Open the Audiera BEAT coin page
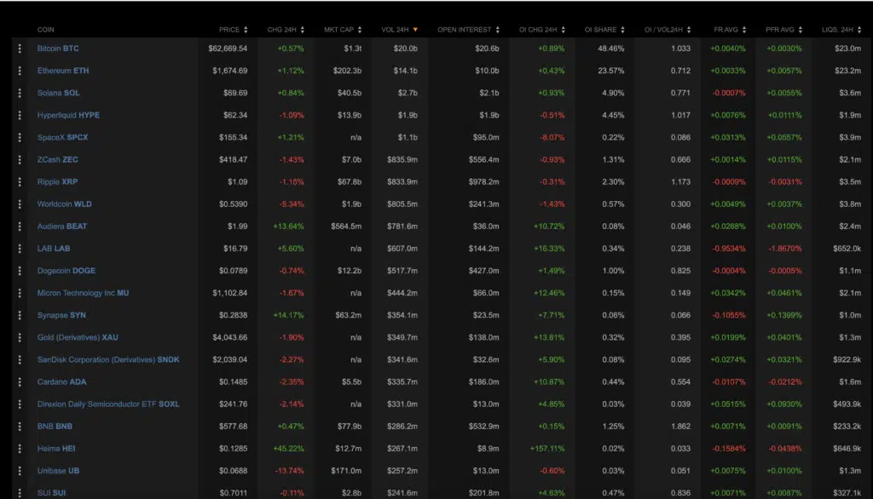The image size is (873, 499). coord(62,227)
